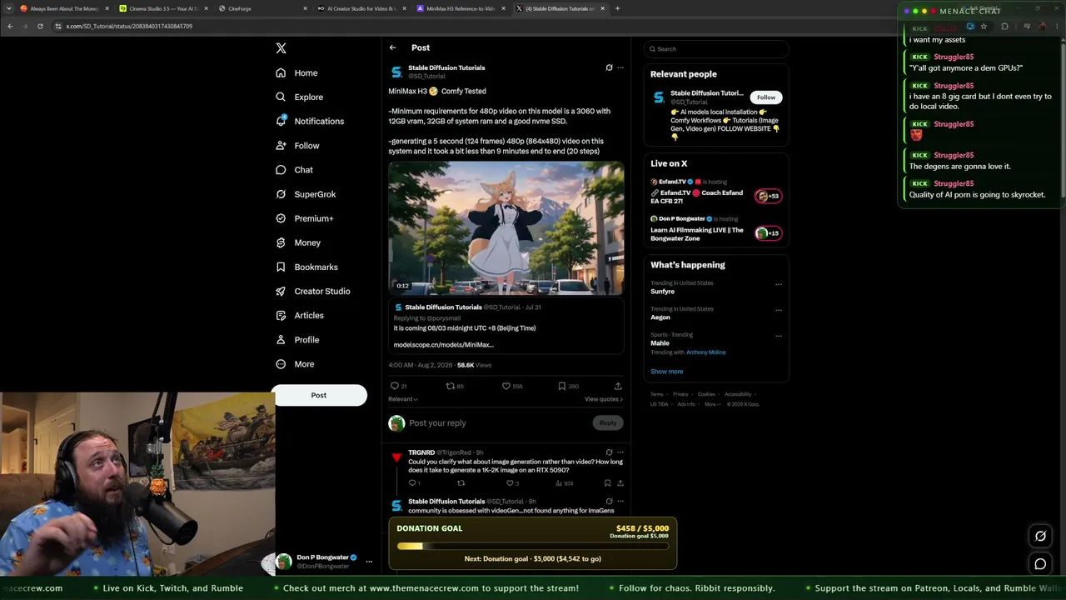Click the Articles sidebar icon
Image resolution: width=1066 pixels, height=600 pixels.
tap(281, 315)
